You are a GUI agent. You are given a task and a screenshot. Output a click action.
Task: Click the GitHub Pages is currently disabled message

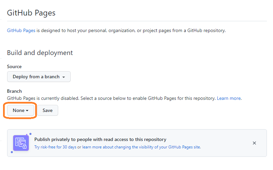pos(111,98)
